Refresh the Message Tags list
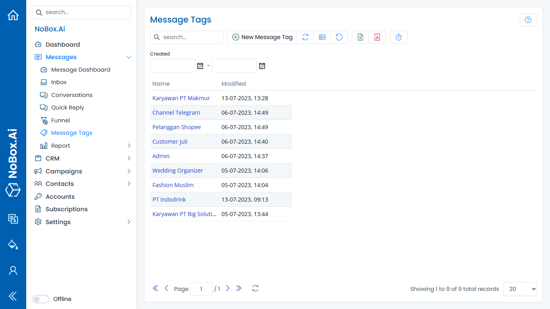 point(305,37)
